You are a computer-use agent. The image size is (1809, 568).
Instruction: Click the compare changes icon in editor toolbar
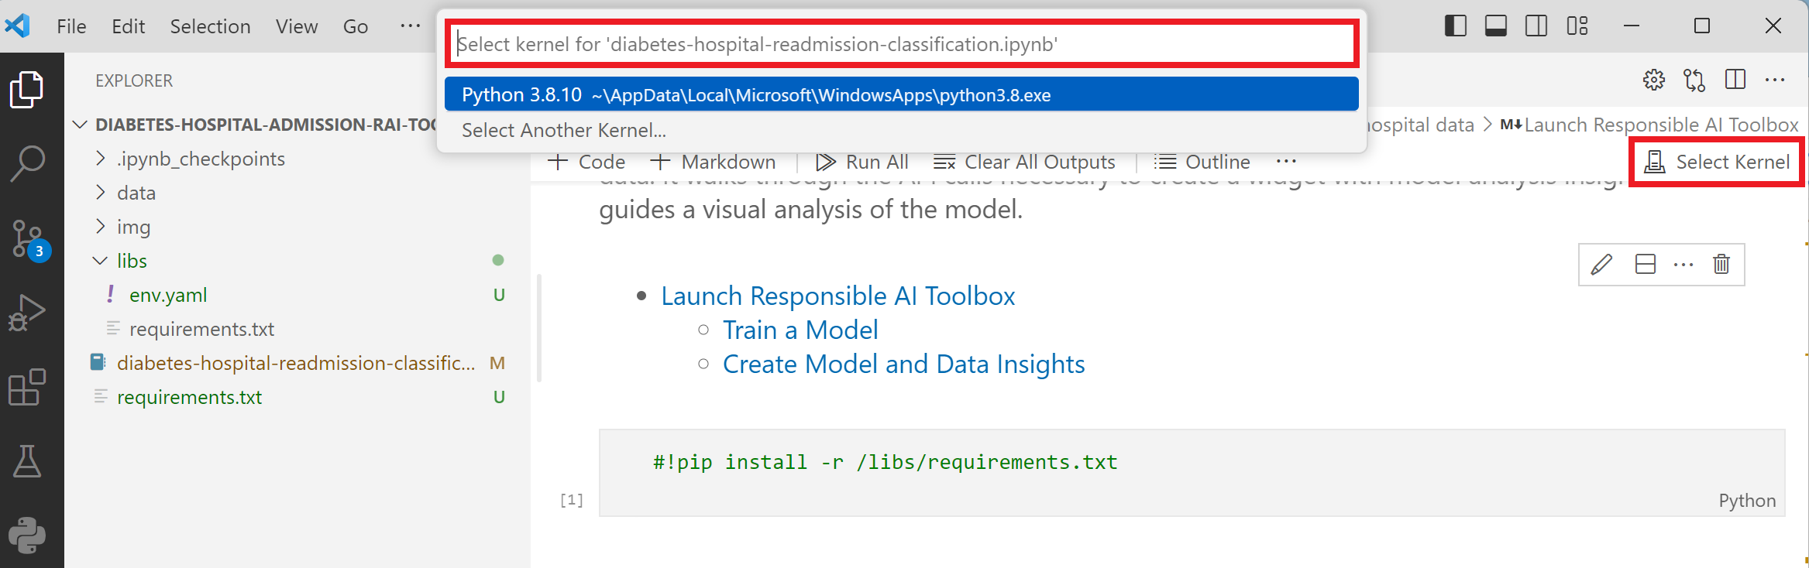point(1694,80)
